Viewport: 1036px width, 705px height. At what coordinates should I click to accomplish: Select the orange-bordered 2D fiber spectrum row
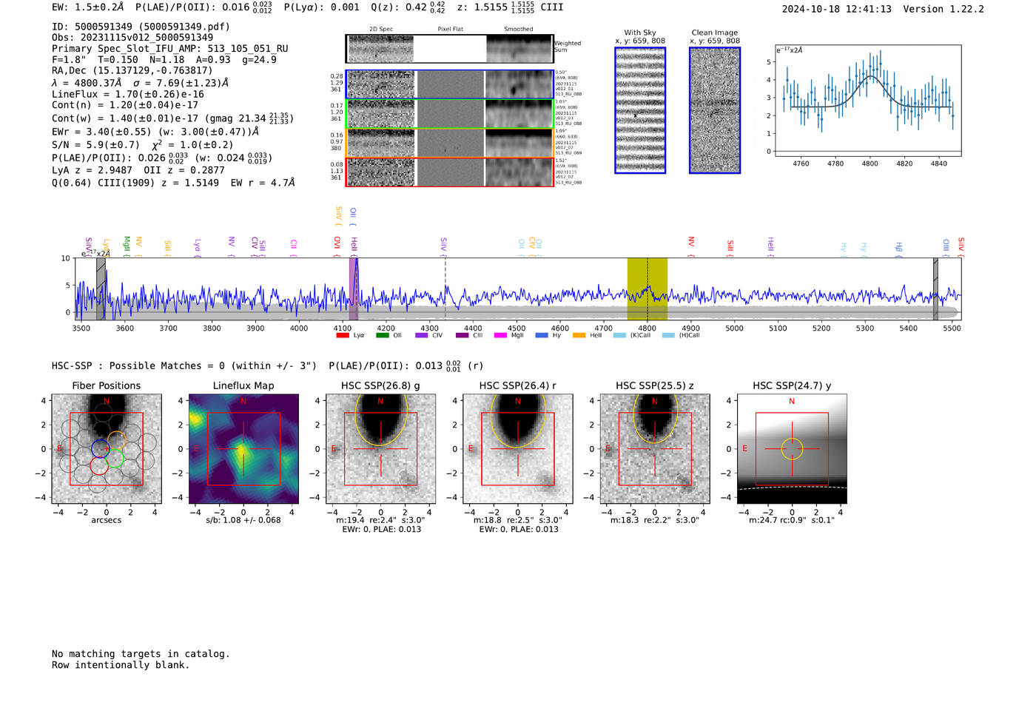450,143
